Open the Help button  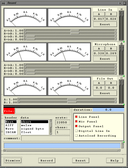[114, 160]
